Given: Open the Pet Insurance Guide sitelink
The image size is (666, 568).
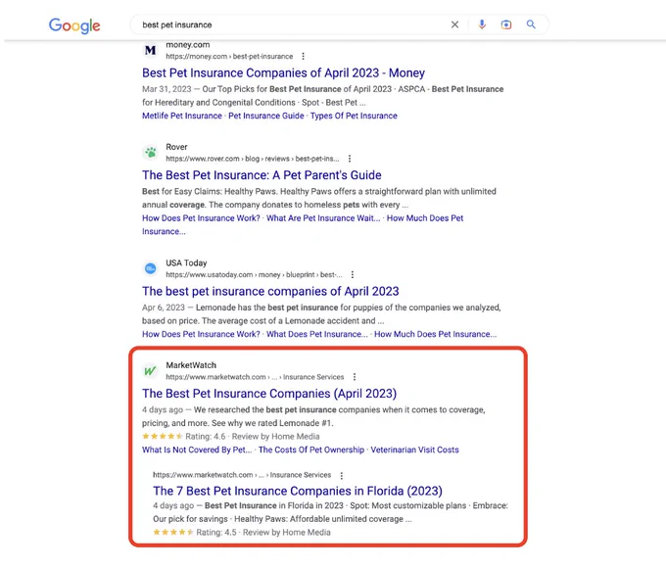Looking at the screenshot, I should 265,116.
